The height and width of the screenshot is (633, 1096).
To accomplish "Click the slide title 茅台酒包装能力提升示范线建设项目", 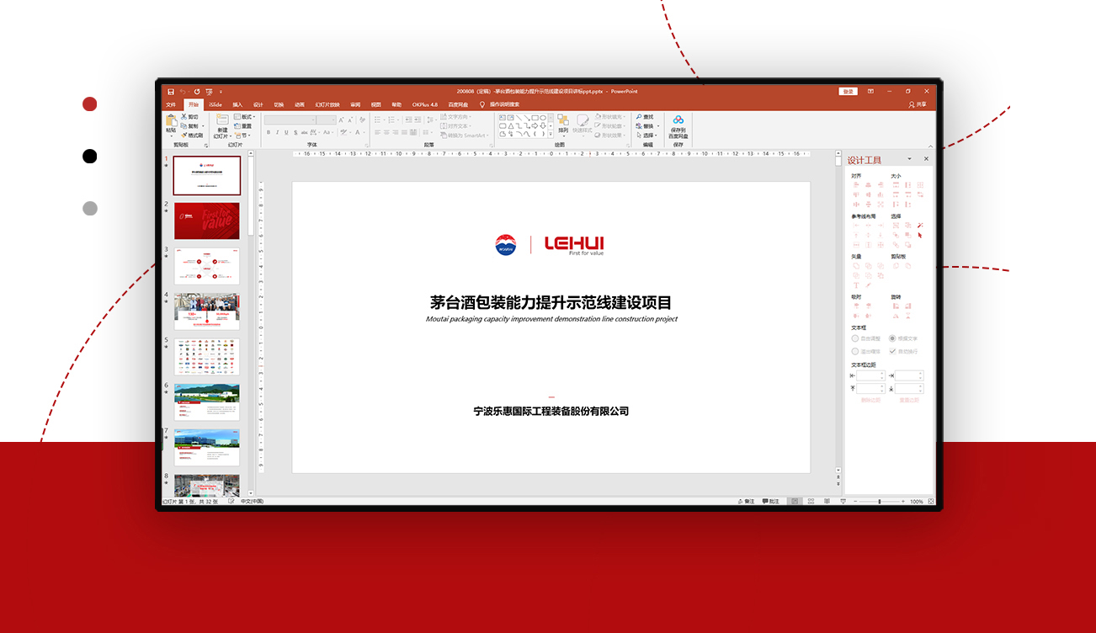I will [551, 302].
